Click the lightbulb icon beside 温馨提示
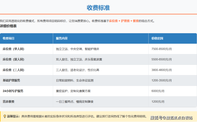Image resolution: width=197 pixels, height=122 pixels. [x=5, y=116]
